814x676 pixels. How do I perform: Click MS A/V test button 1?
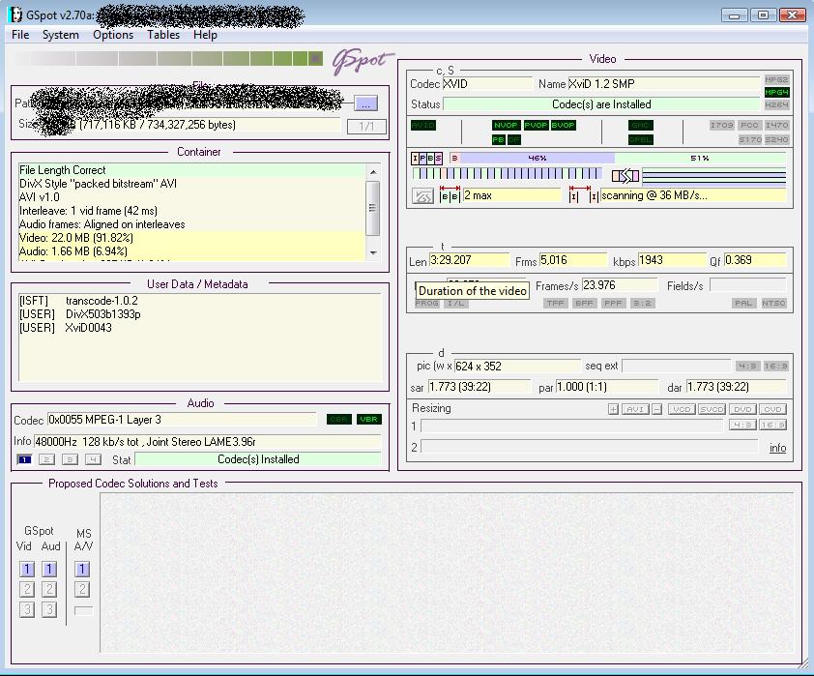pyautogui.click(x=82, y=570)
